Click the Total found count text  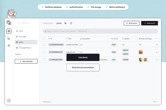(x=47, y=102)
